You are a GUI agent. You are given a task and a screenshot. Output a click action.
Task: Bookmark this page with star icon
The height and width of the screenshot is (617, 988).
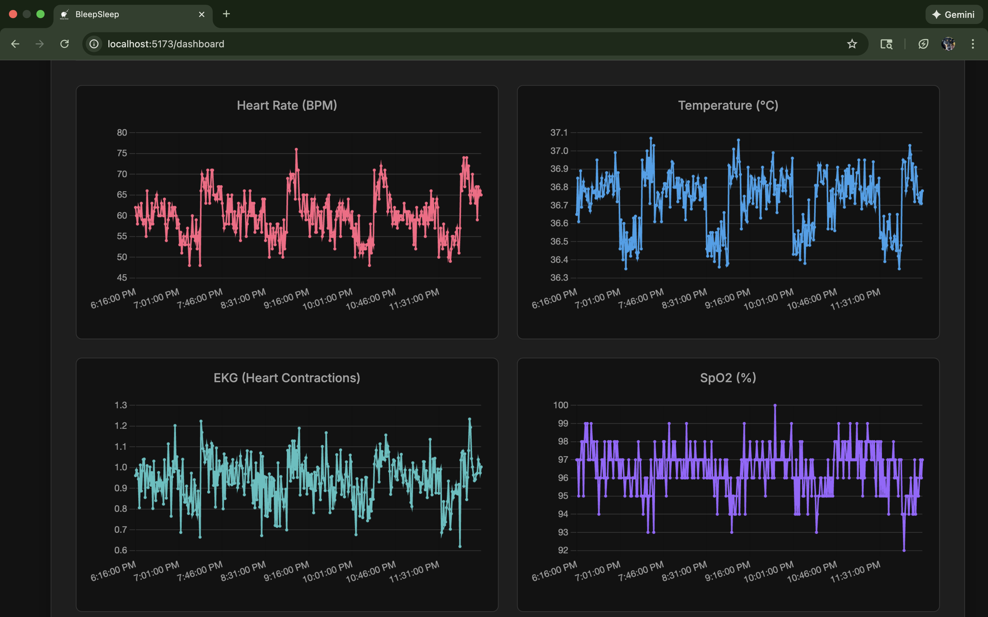click(852, 44)
